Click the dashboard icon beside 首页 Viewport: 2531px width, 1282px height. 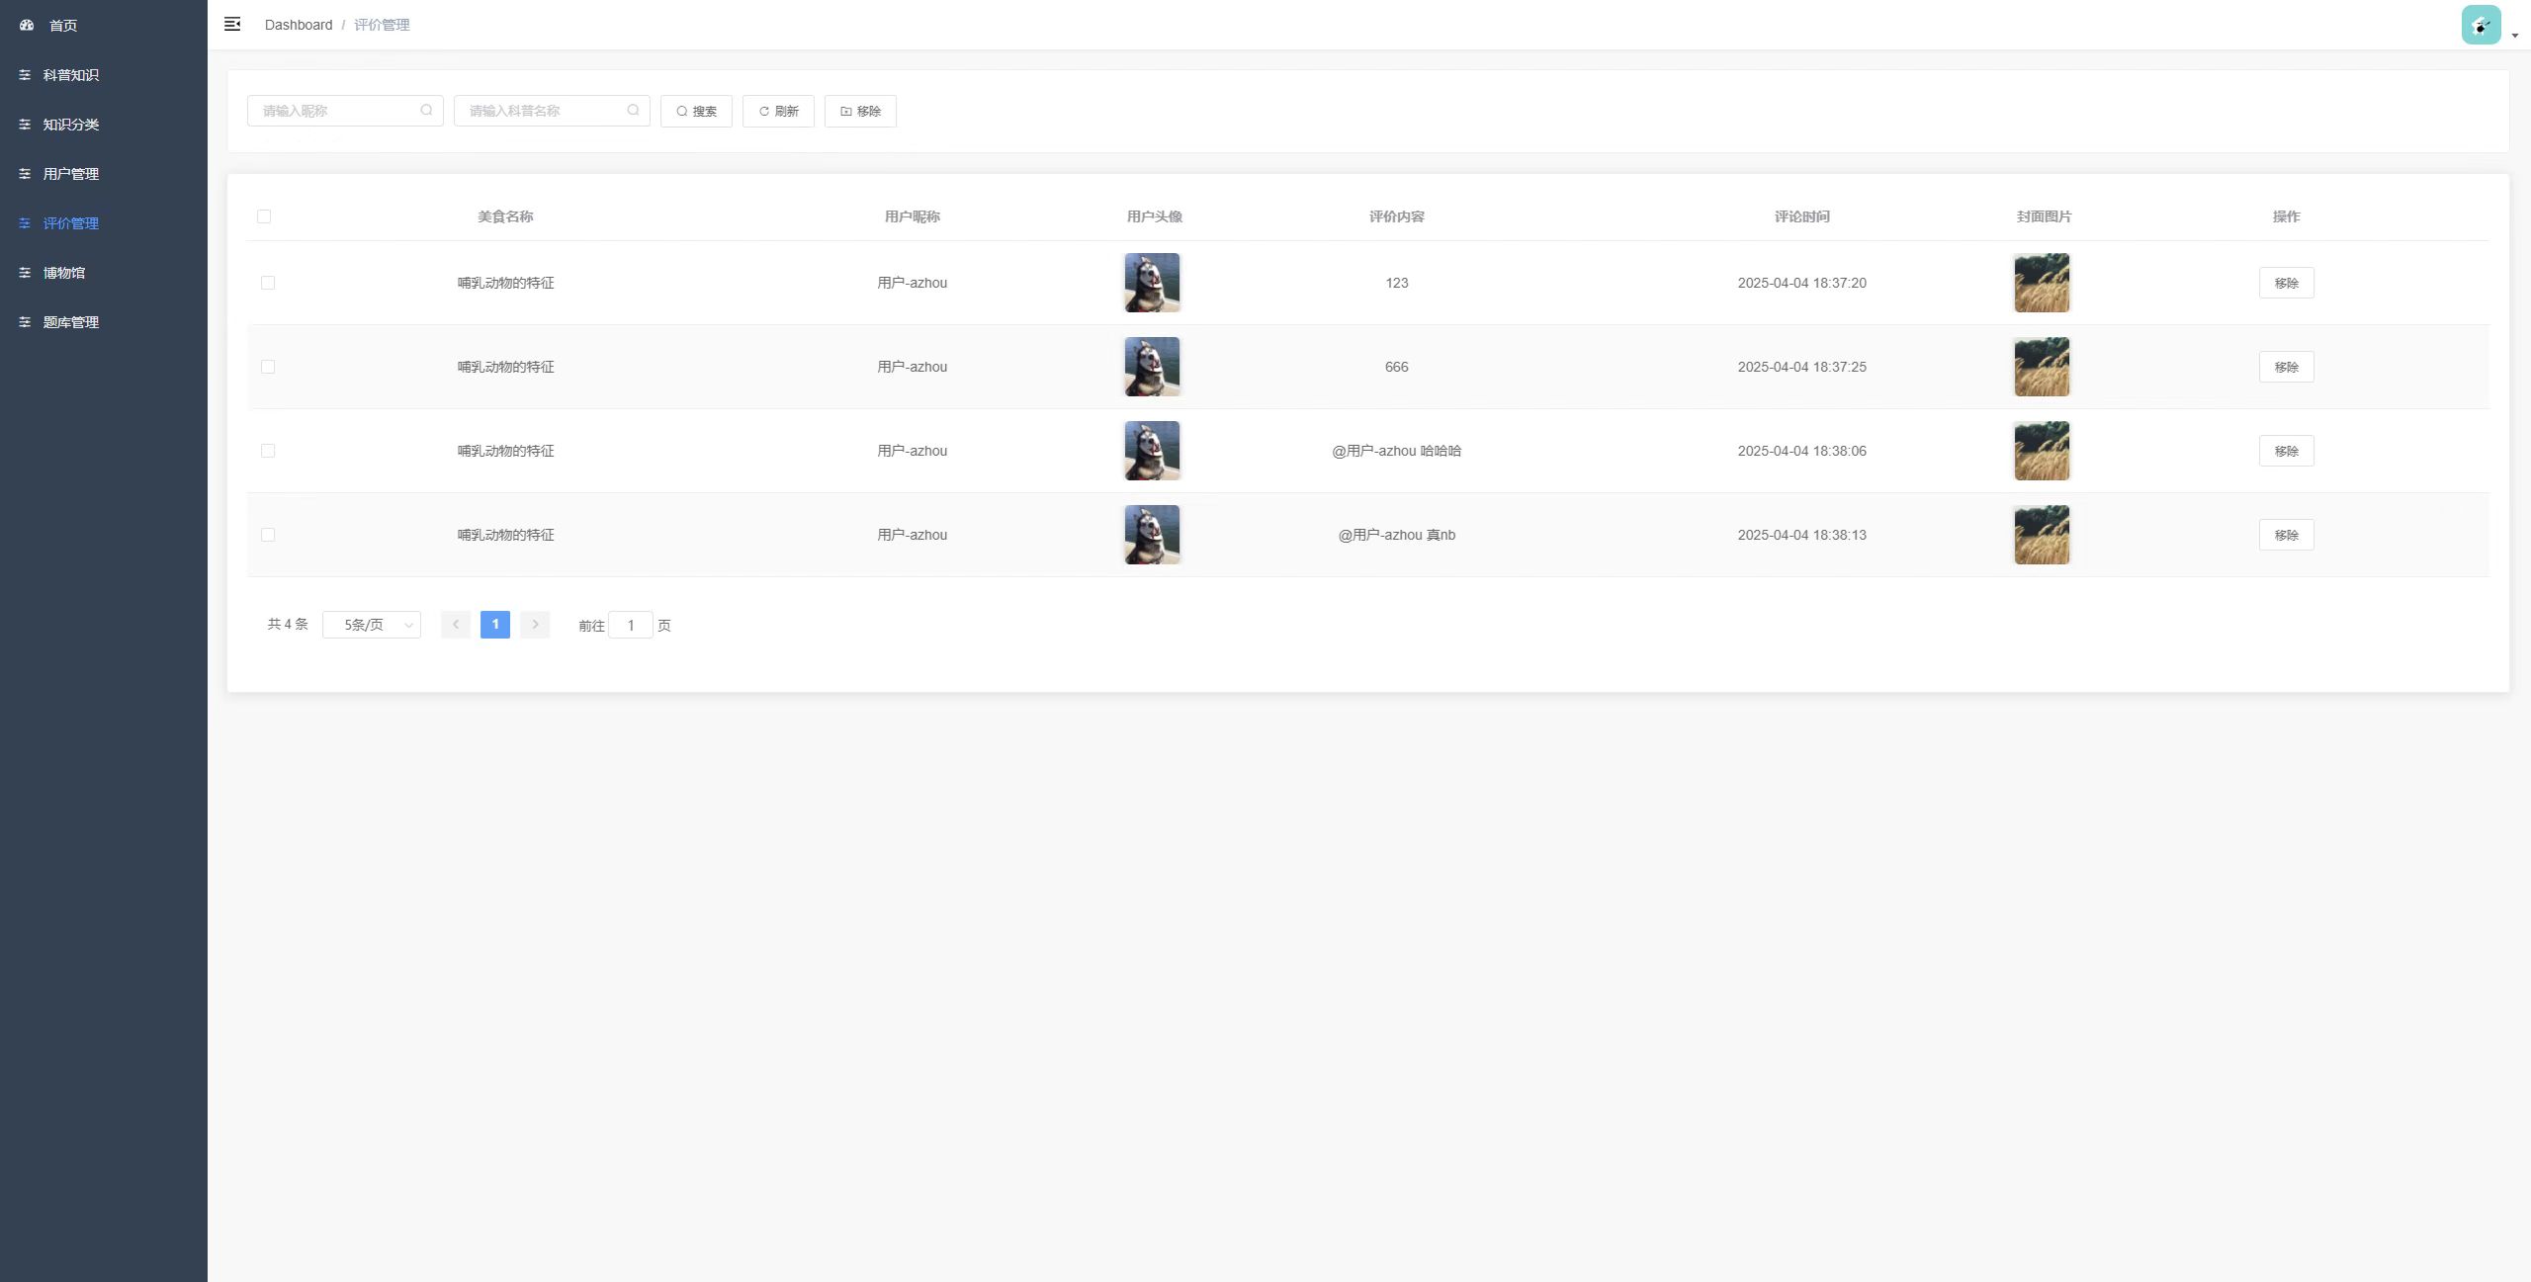27,25
